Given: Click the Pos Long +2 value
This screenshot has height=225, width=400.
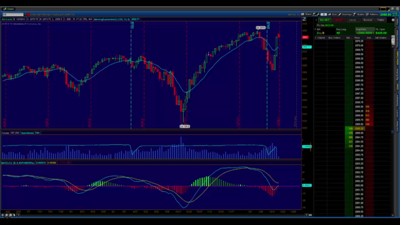Looking at the screenshot, I should point(338,33).
